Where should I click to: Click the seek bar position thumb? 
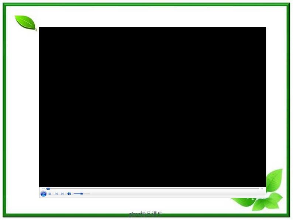pyautogui.click(x=48, y=189)
